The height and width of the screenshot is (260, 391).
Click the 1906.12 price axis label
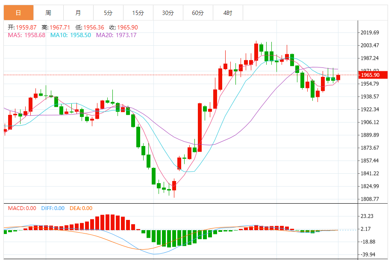370,122
